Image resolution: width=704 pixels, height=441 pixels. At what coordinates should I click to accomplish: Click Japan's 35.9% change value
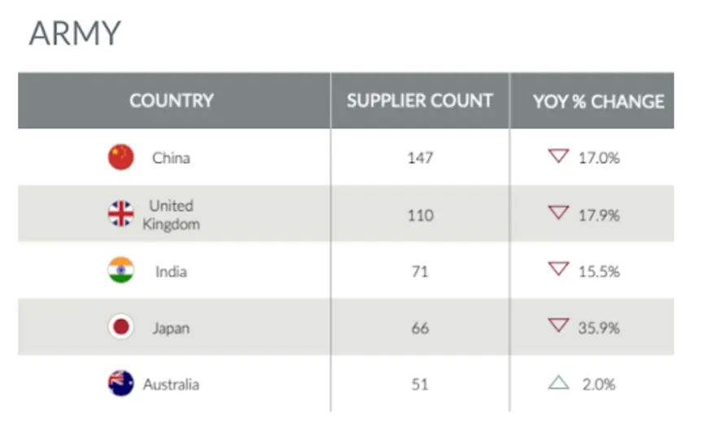(599, 328)
